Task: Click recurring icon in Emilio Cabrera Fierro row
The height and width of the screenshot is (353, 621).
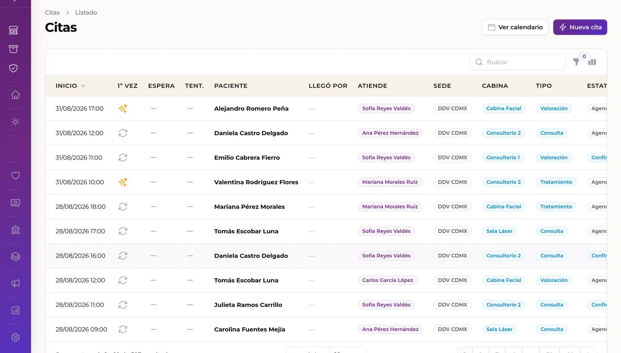Action: click(123, 158)
